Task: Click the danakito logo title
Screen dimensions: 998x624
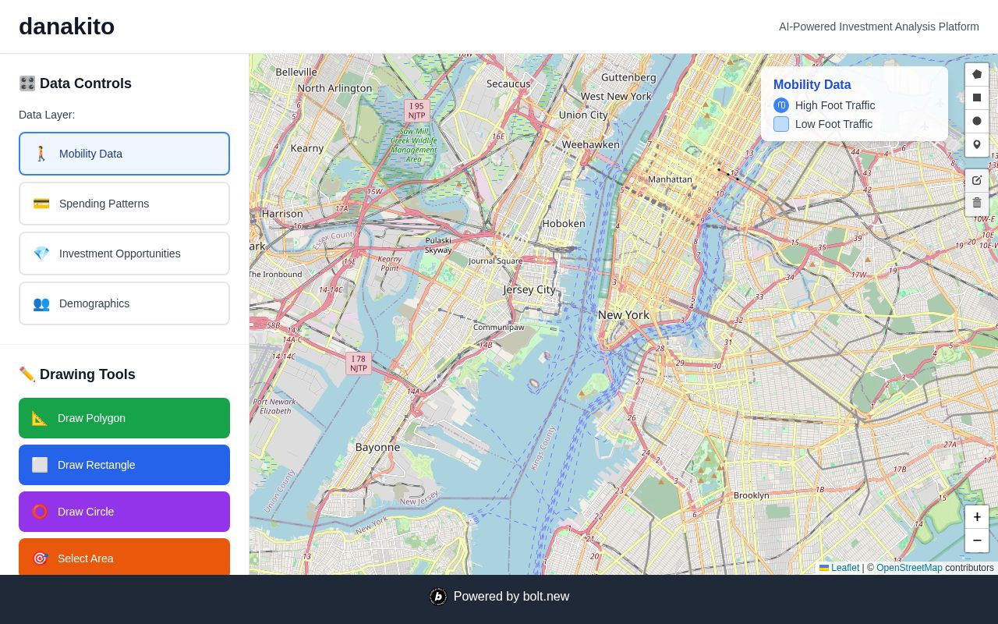Action: [x=66, y=27]
